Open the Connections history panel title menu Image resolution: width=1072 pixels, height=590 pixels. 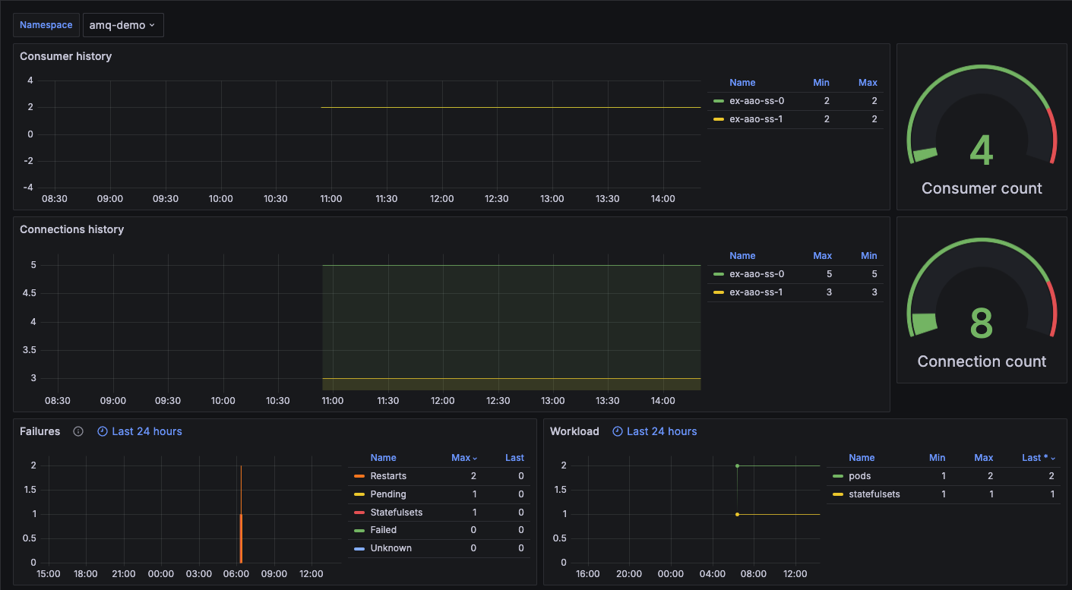point(71,229)
